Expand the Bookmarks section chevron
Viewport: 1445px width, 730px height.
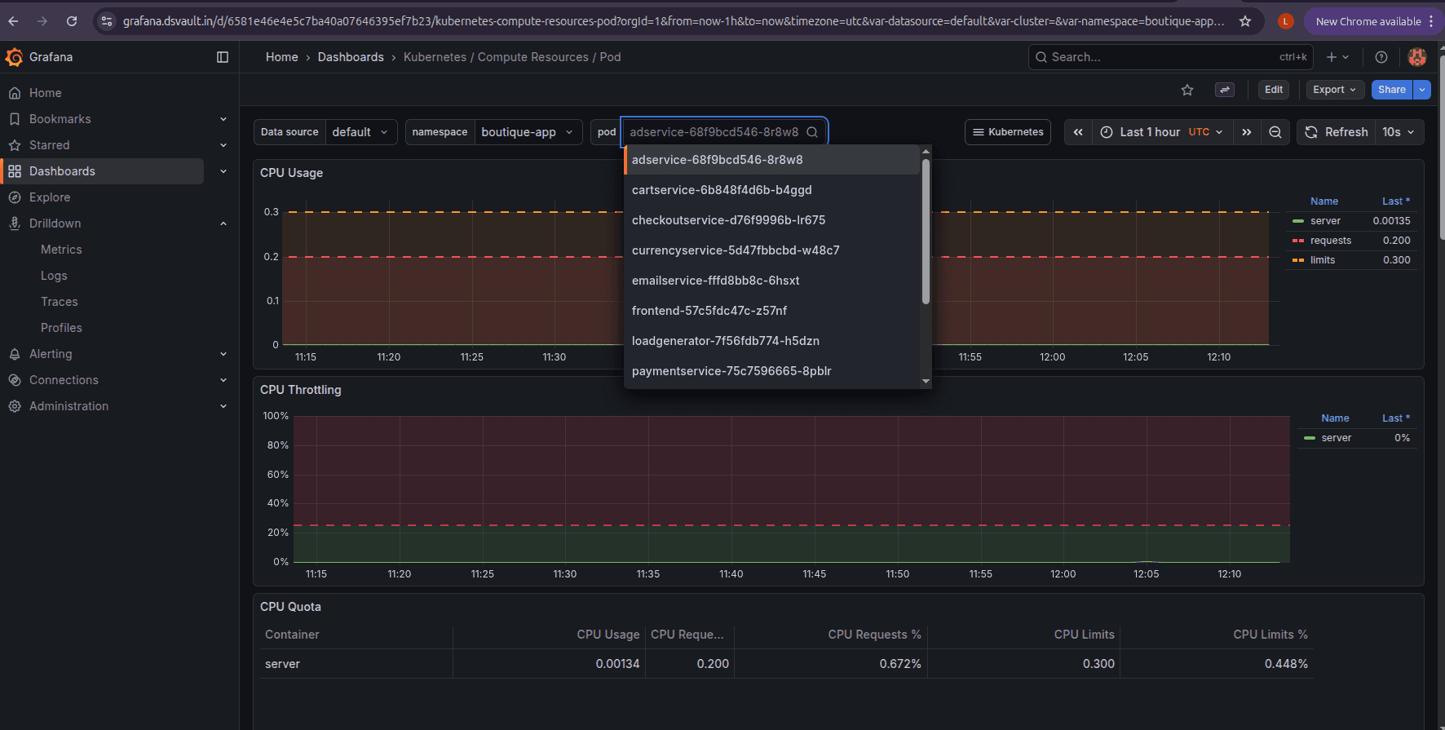click(223, 119)
